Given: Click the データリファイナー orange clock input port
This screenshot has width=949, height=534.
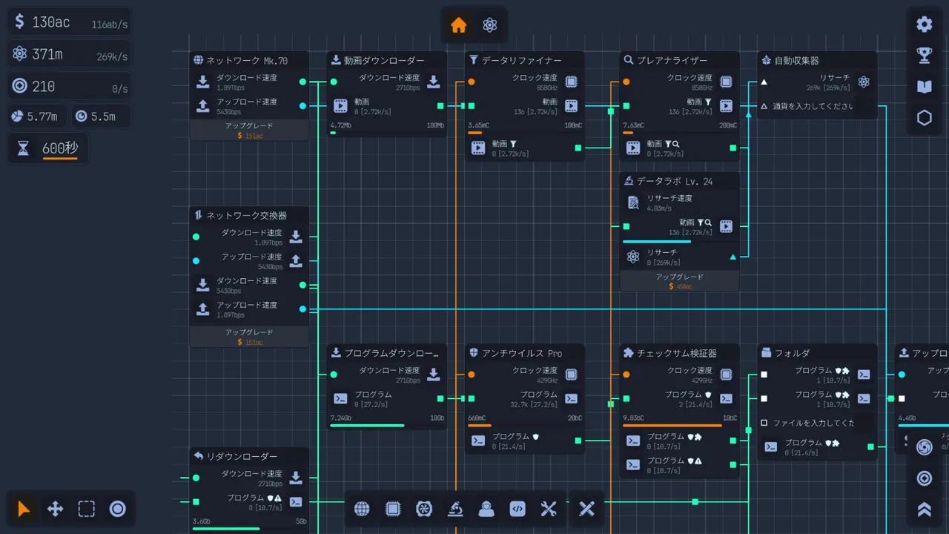Looking at the screenshot, I should coord(472,82).
